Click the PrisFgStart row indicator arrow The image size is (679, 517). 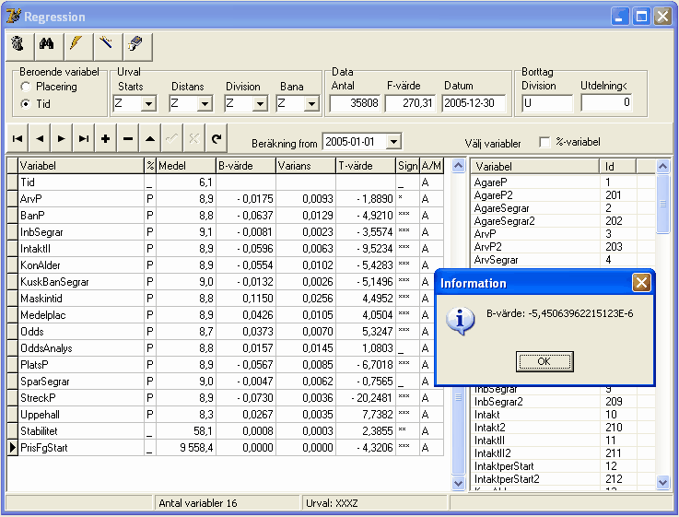coord(13,448)
